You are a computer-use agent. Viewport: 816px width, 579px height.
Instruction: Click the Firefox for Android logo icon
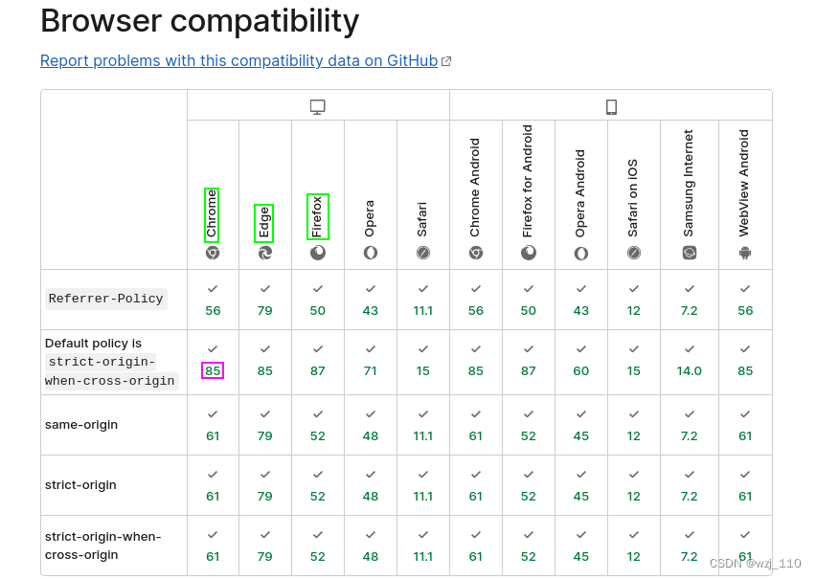point(529,253)
